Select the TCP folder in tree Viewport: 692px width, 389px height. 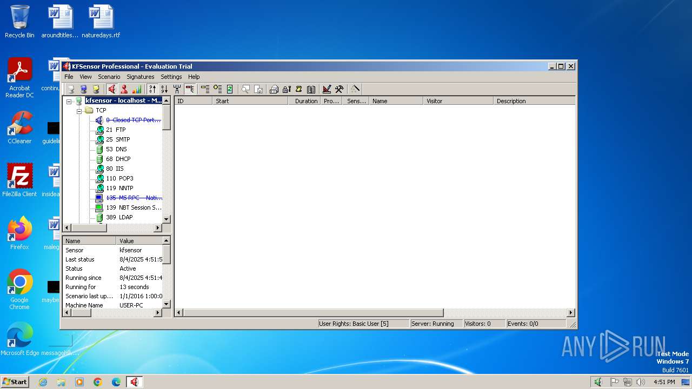tap(101, 110)
